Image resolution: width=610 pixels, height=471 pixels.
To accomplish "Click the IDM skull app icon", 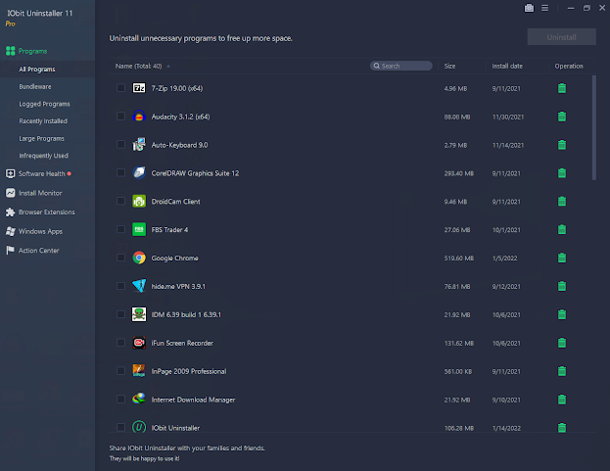I will tap(139, 314).
